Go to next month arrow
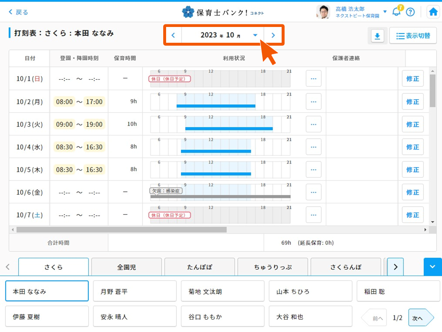The width and height of the screenshot is (442, 332). point(273,35)
